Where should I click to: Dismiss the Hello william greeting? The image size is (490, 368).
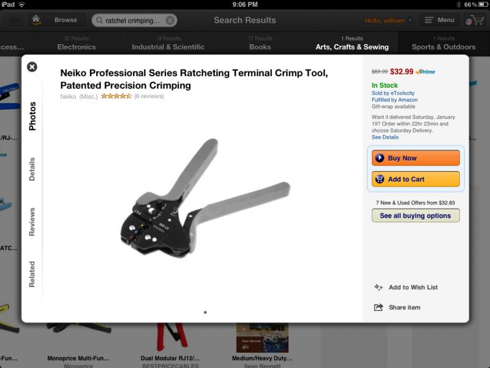tap(410, 20)
